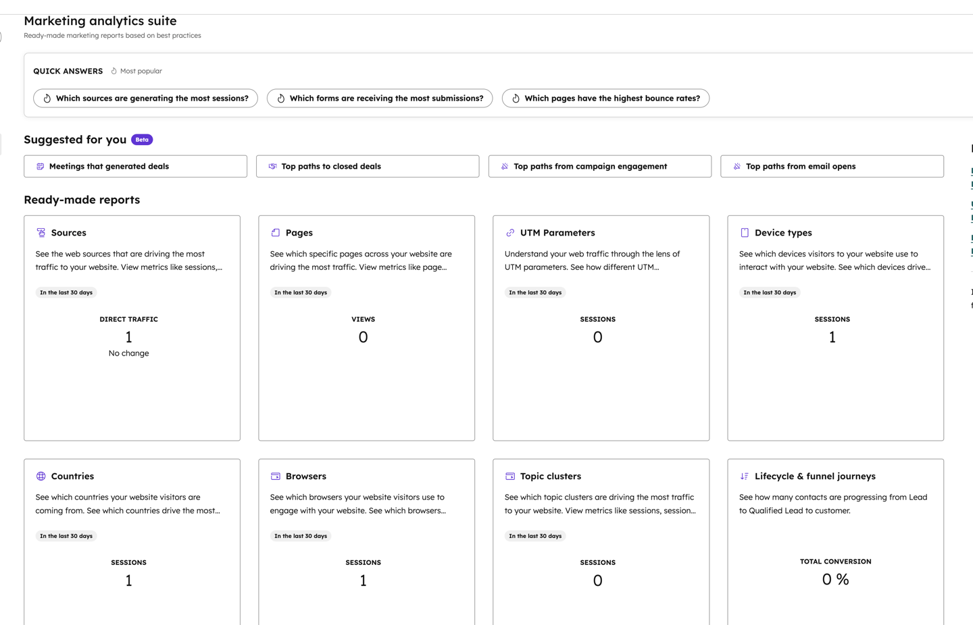Image resolution: width=973 pixels, height=625 pixels.
Task: Ask which pages have the highest bounce rates
Action: (605, 98)
